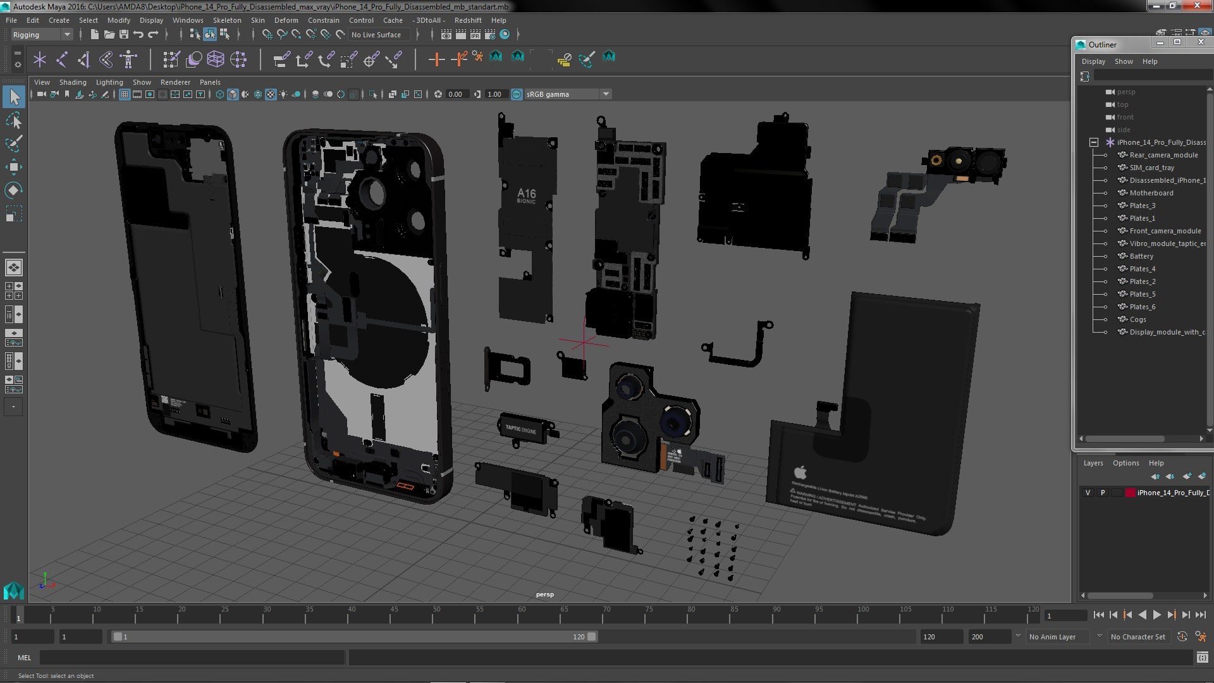
Task: Click the Parent Constraint icon
Action: [281, 59]
